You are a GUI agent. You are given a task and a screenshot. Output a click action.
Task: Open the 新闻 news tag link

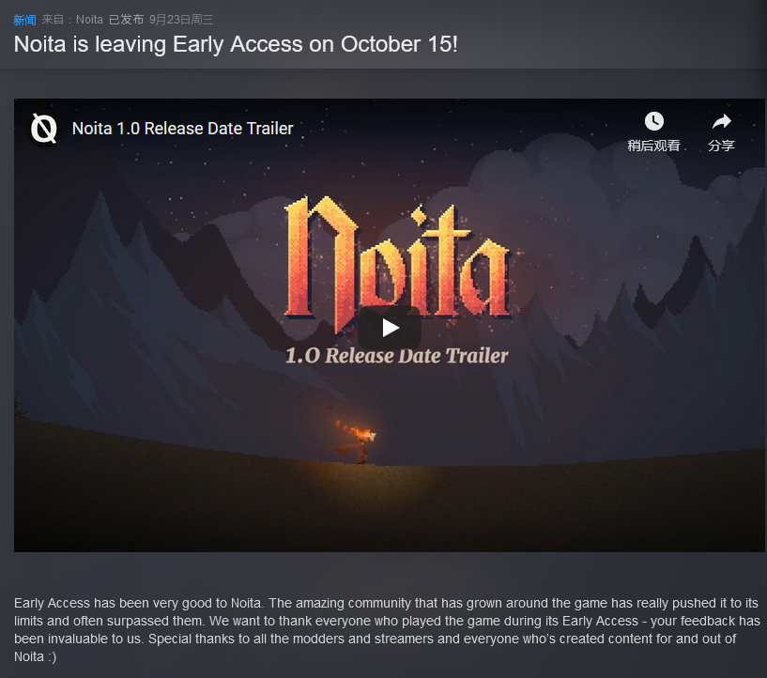(x=24, y=20)
